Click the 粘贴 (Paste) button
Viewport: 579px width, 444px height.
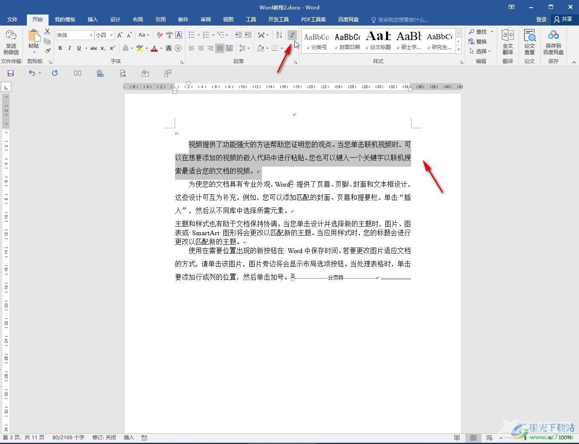point(34,42)
